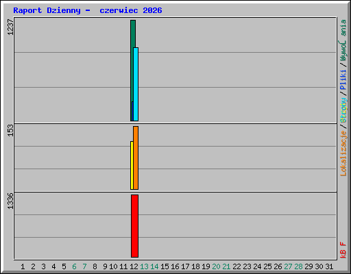The height and width of the screenshot is (274, 351).
Task: Select weekend day 28 label
Action: coord(298,266)
